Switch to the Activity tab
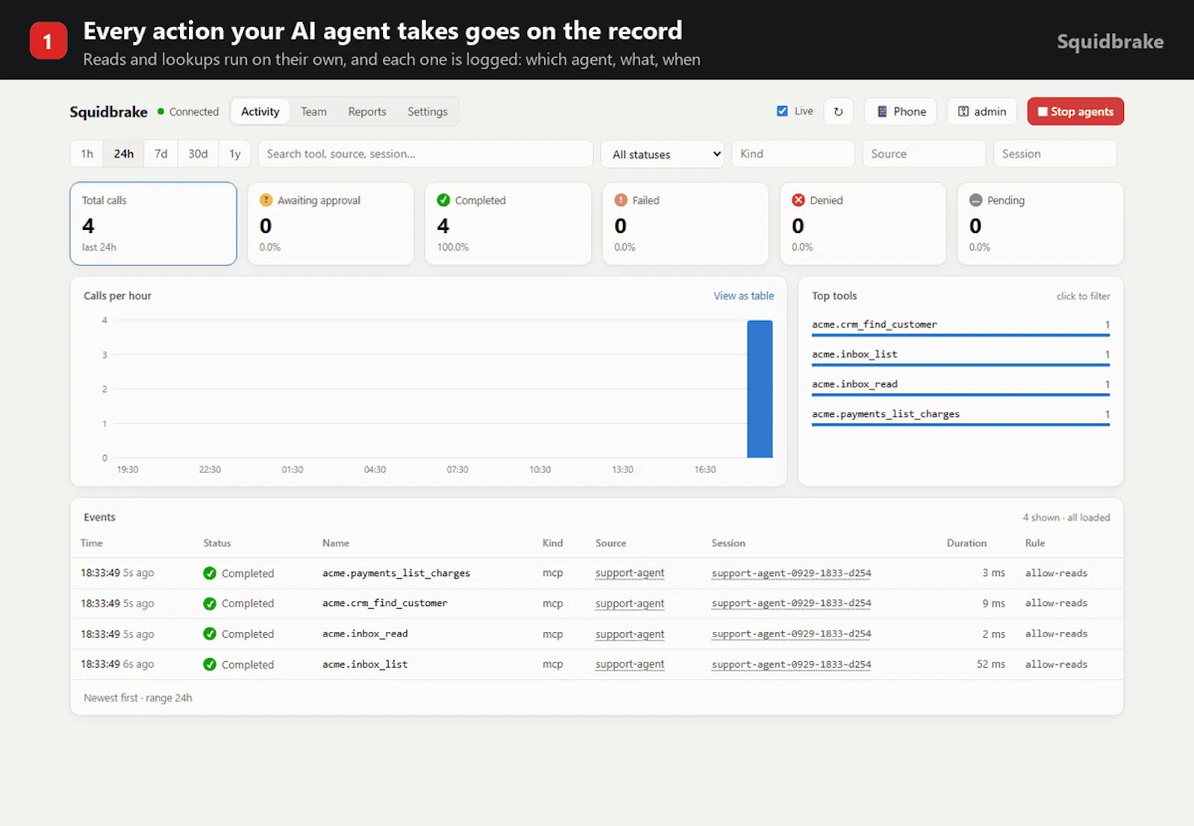 [260, 111]
